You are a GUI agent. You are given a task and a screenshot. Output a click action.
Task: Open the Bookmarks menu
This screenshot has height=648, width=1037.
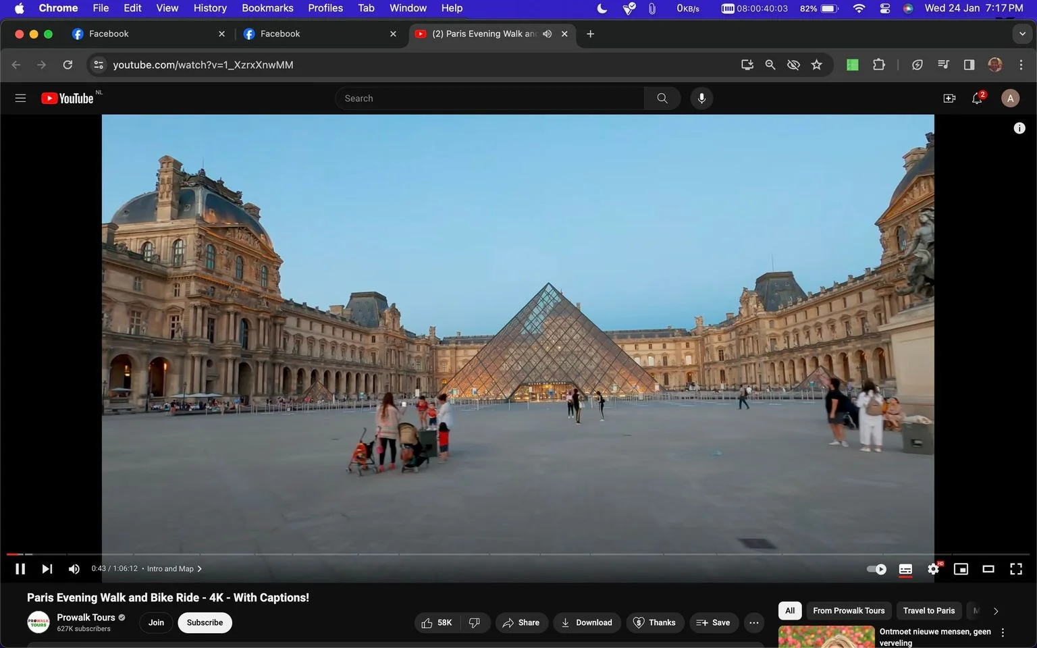267,8
